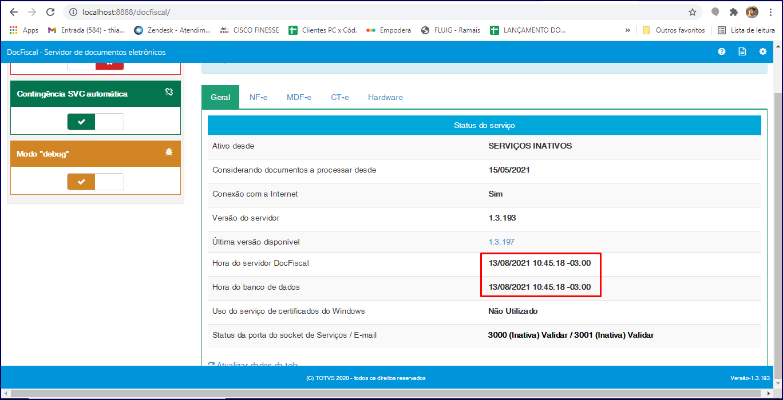Click Atualizar dados da tela link
Screen dimensions: 783x400
[252, 365]
